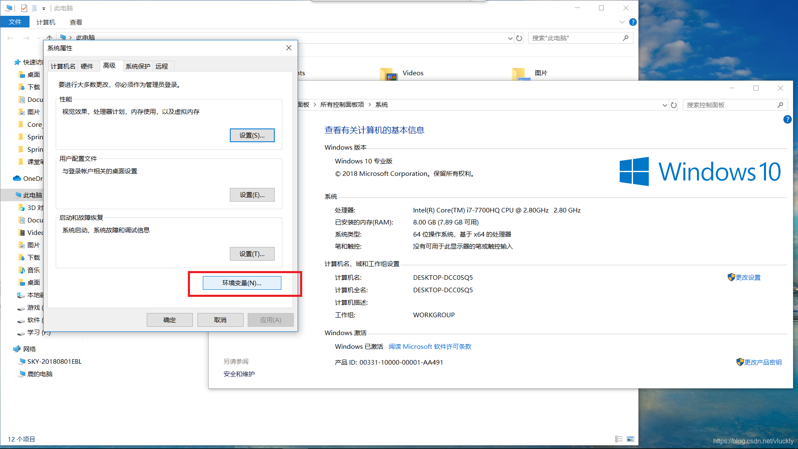
Task: Select 3D 对象 folder in sidebar
Action: tap(31, 208)
